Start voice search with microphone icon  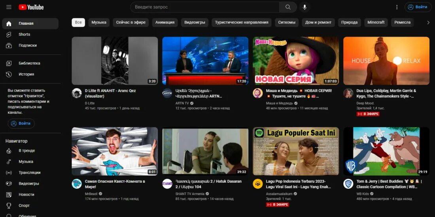coord(304,7)
